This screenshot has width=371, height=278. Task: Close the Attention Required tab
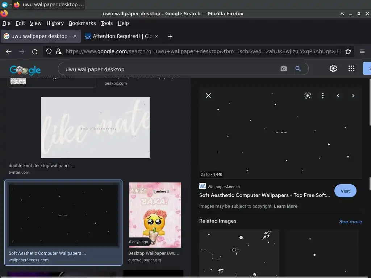157,36
